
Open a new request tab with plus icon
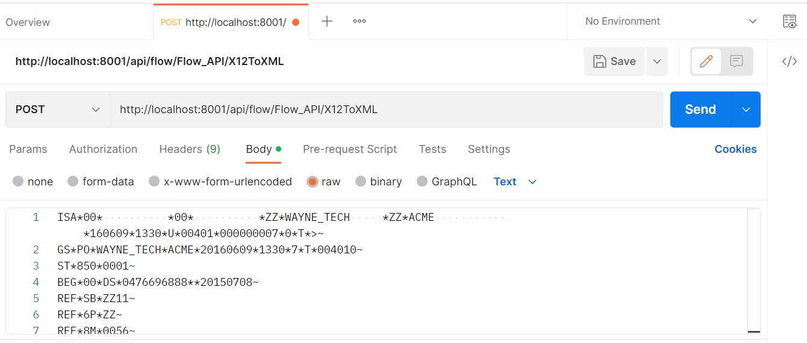(x=327, y=22)
